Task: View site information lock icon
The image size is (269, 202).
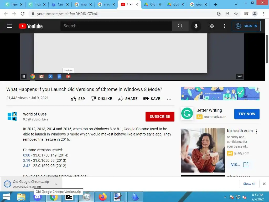Action: point(33,14)
